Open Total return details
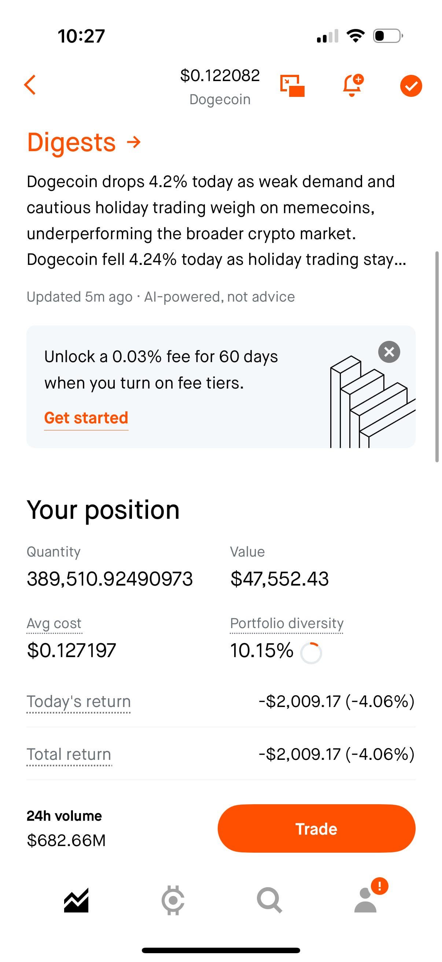Viewport: 442px width, 962px height. [x=69, y=754]
